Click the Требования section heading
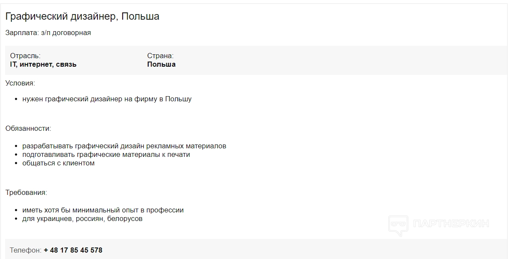Viewport: 511px width, 259px height. pyautogui.click(x=26, y=192)
